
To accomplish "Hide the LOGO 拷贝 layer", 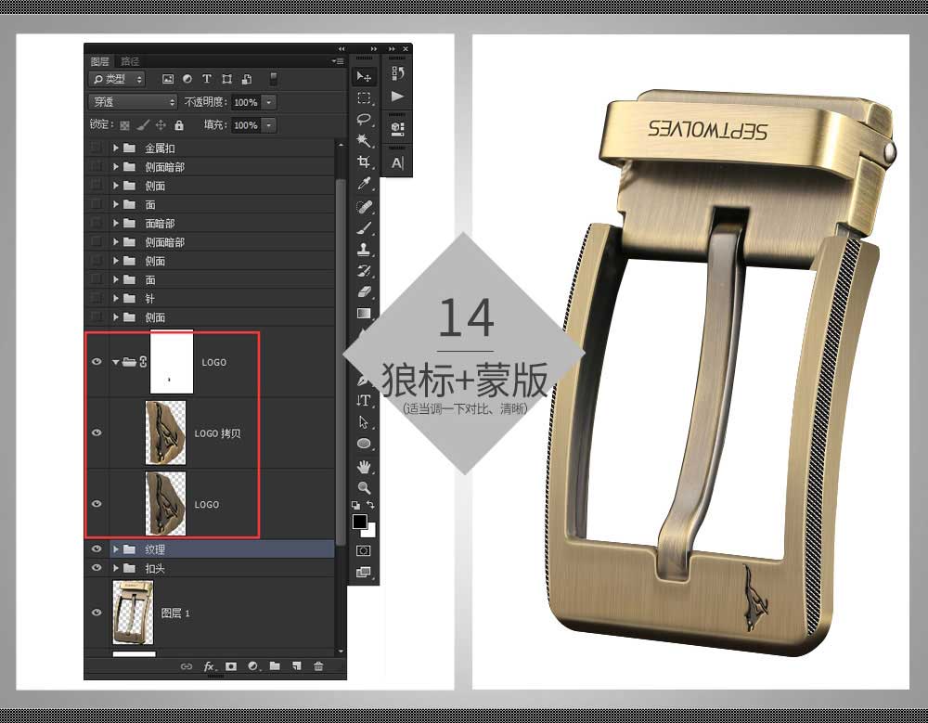I will click(x=97, y=433).
